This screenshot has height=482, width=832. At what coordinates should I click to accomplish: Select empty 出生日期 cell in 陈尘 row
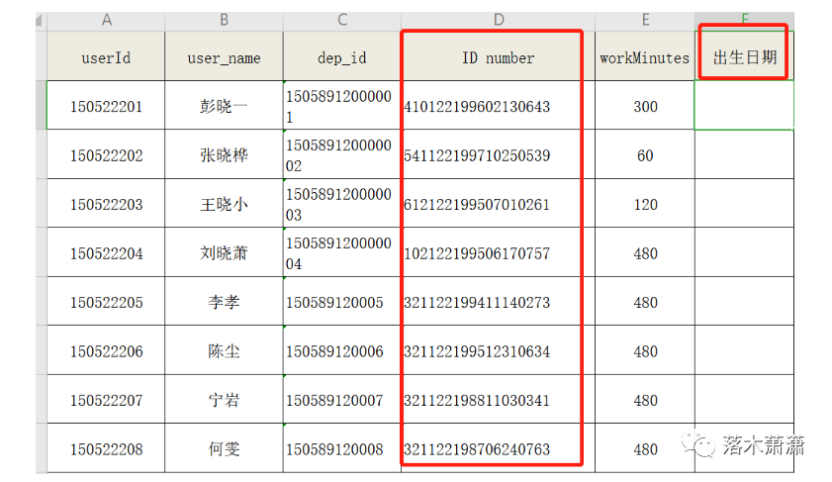point(745,350)
